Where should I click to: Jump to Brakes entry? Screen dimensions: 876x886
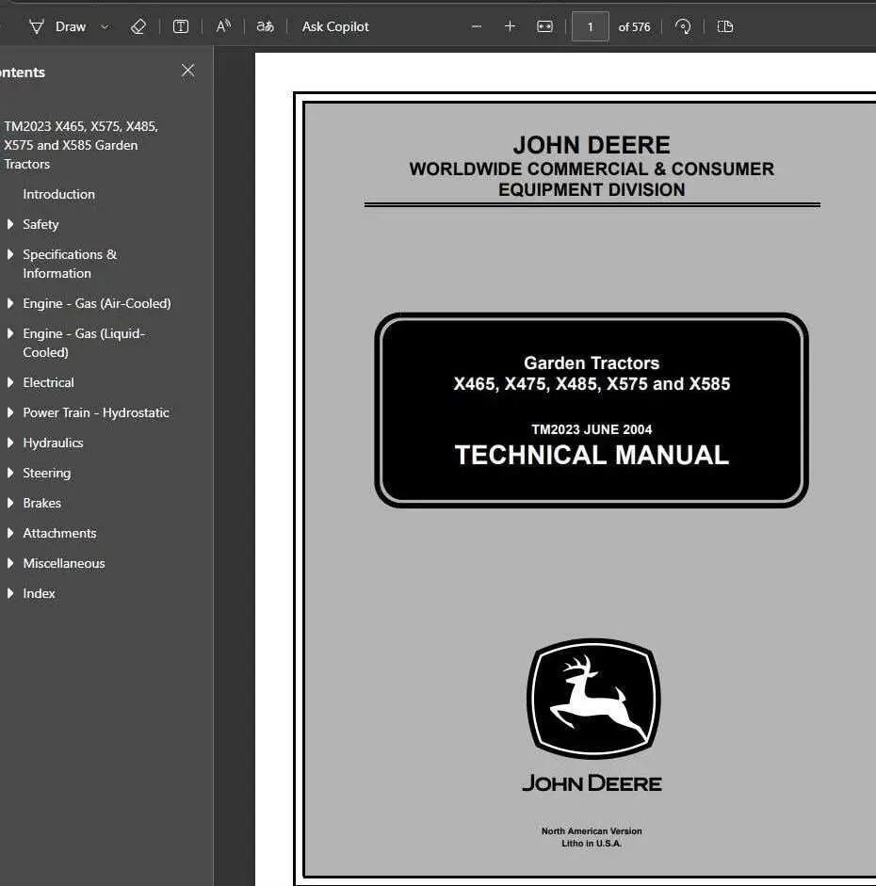41,503
